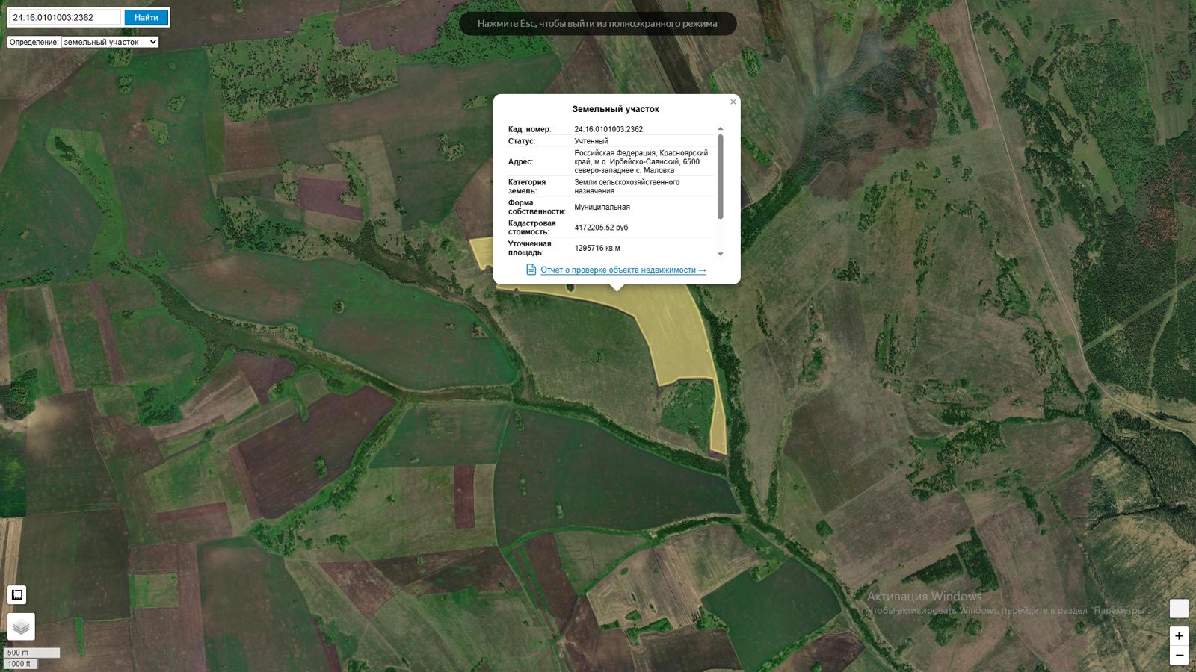Click the popup scrollbar up arrow
This screenshot has width=1196, height=672.
click(721, 129)
